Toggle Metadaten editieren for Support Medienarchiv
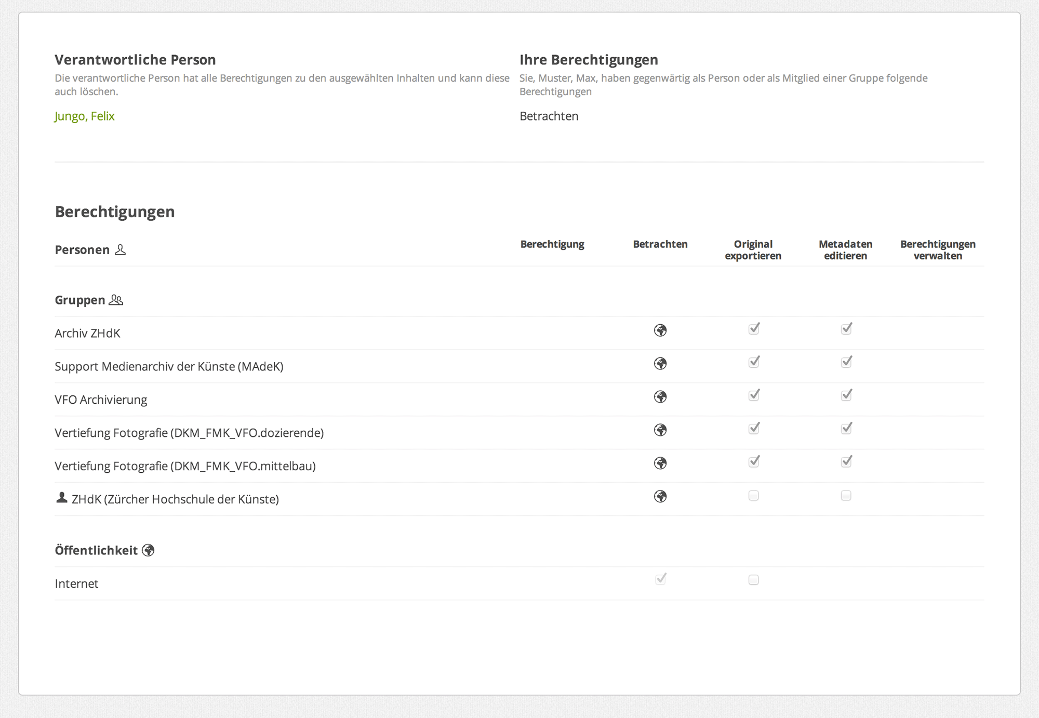The width and height of the screenshot is (1039, 718). point(846,362)
